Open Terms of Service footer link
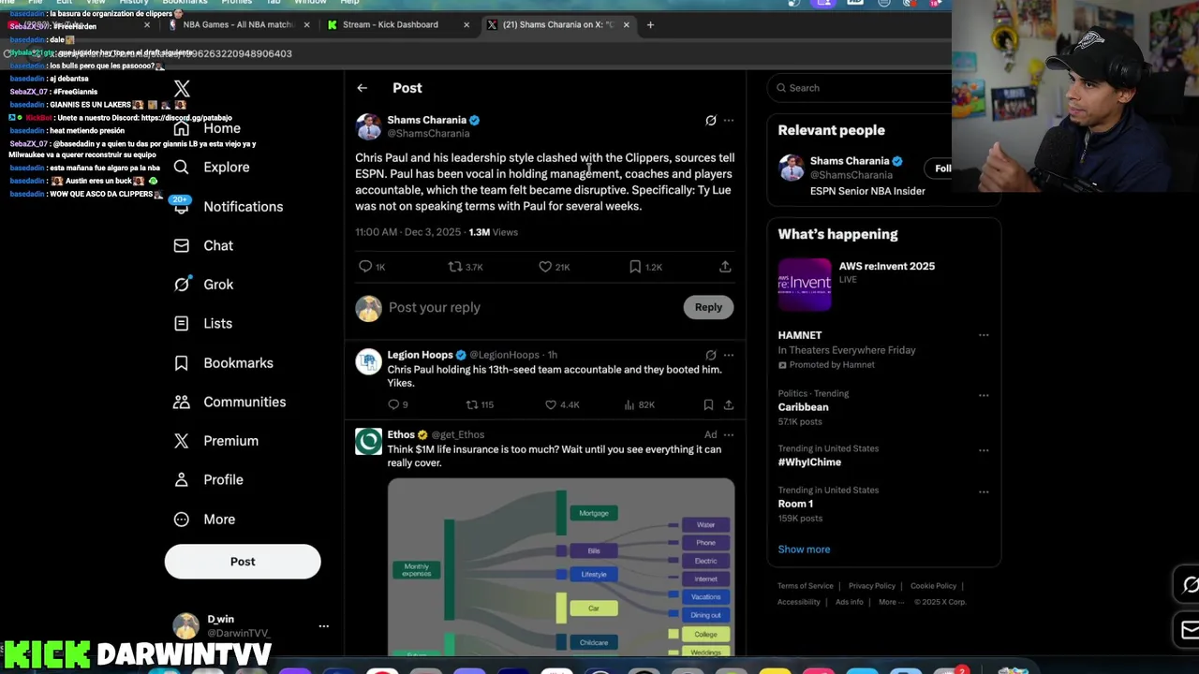This screenshot has height=674, width=1199. (x=805, y=586)
